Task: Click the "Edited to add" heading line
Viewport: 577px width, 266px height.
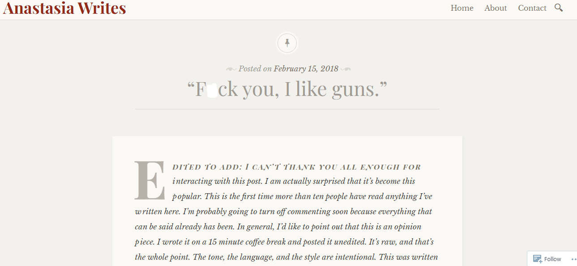Action: pos(296,167)
